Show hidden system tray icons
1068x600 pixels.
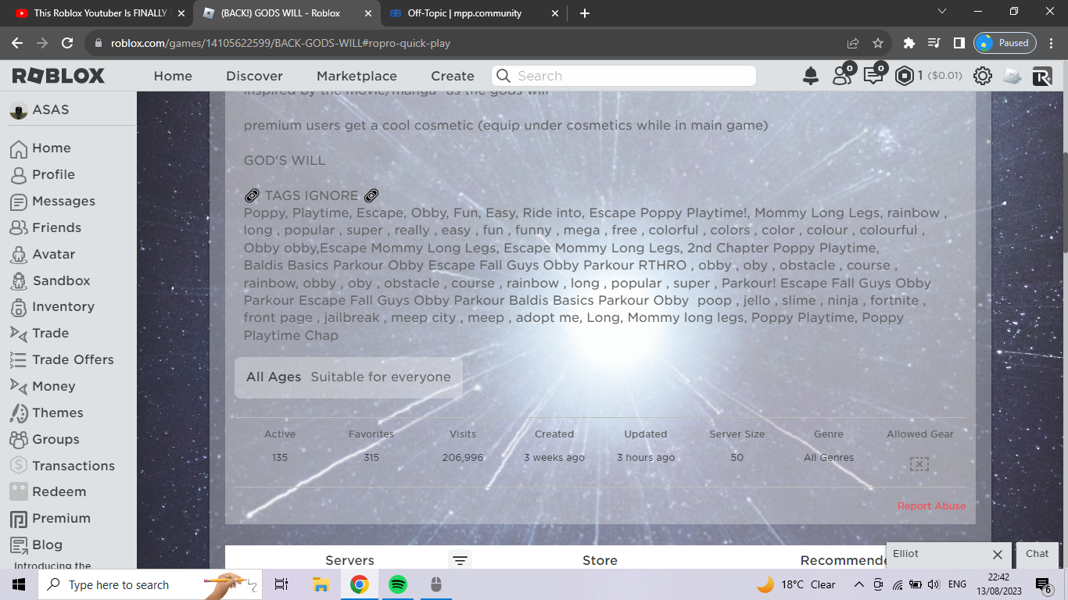click(x=858, y=584)
